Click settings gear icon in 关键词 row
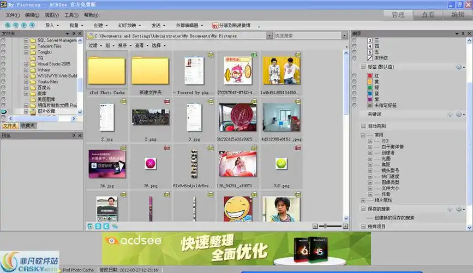Viewport: 473px width, 273px height. (460, 114)
